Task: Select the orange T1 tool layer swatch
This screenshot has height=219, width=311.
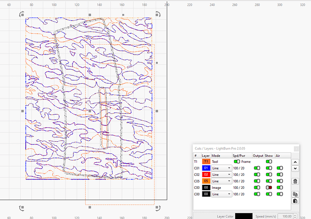Action: coord(206,161)
